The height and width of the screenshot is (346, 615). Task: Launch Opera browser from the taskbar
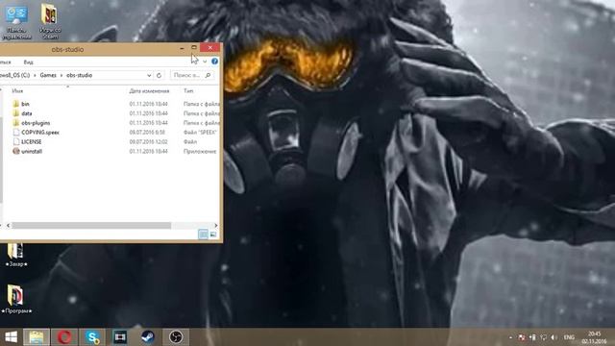point(64,337)
